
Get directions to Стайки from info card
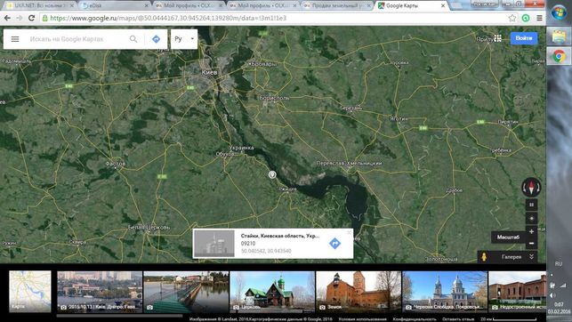pos(334,243)
